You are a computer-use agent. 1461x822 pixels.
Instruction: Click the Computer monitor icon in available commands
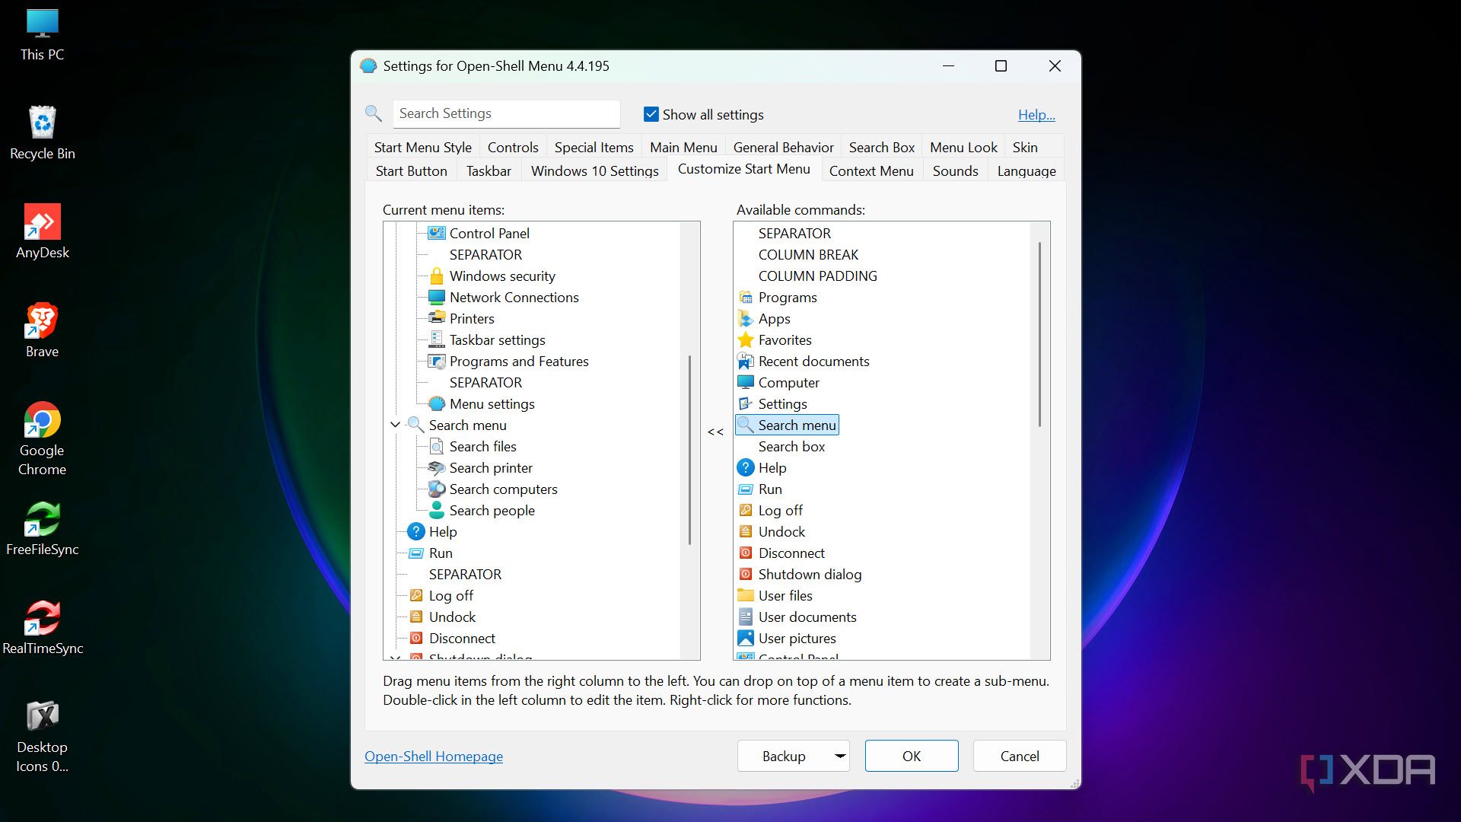tap(746, 382)
